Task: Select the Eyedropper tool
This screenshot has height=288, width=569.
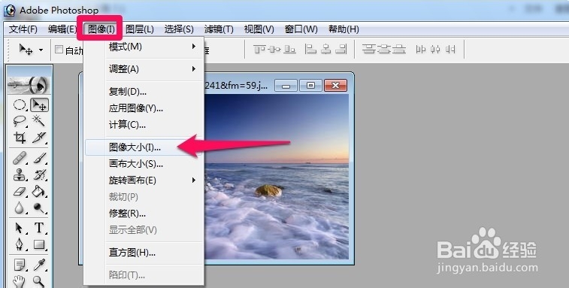Action: 39,265
